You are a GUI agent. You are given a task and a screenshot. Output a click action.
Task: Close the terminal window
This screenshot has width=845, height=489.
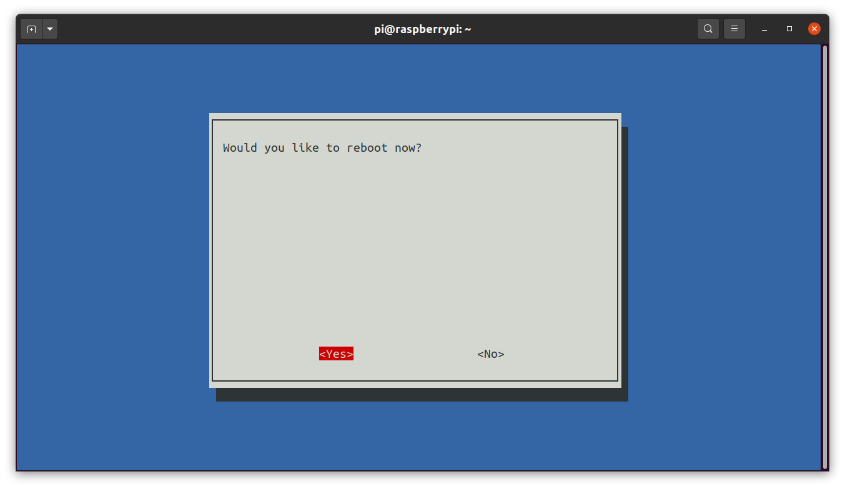coord(814,29)
